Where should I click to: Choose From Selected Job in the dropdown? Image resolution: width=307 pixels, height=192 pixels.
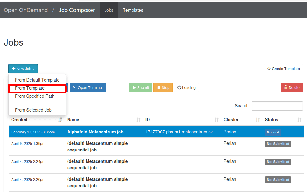pyautogui.click(x=34, y=110)
